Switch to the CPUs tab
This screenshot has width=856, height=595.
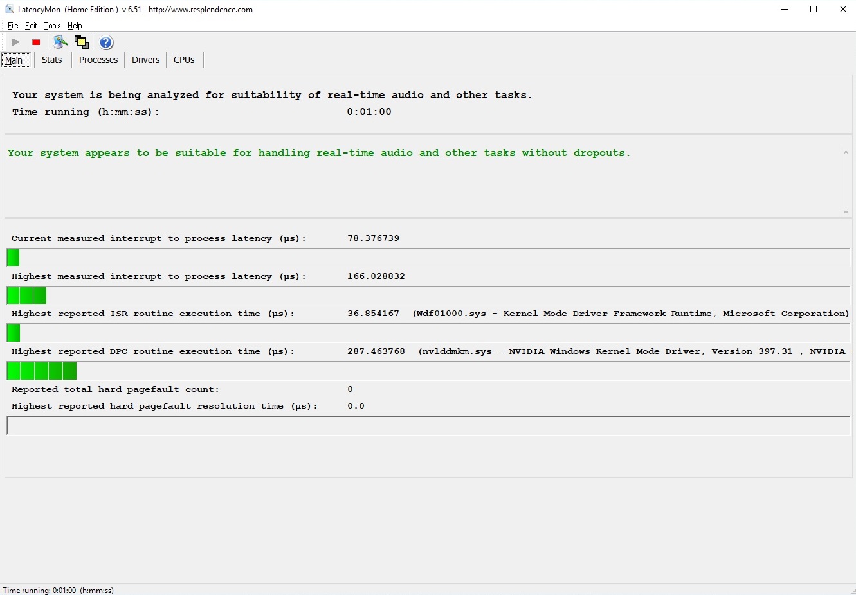pos(184,60)
